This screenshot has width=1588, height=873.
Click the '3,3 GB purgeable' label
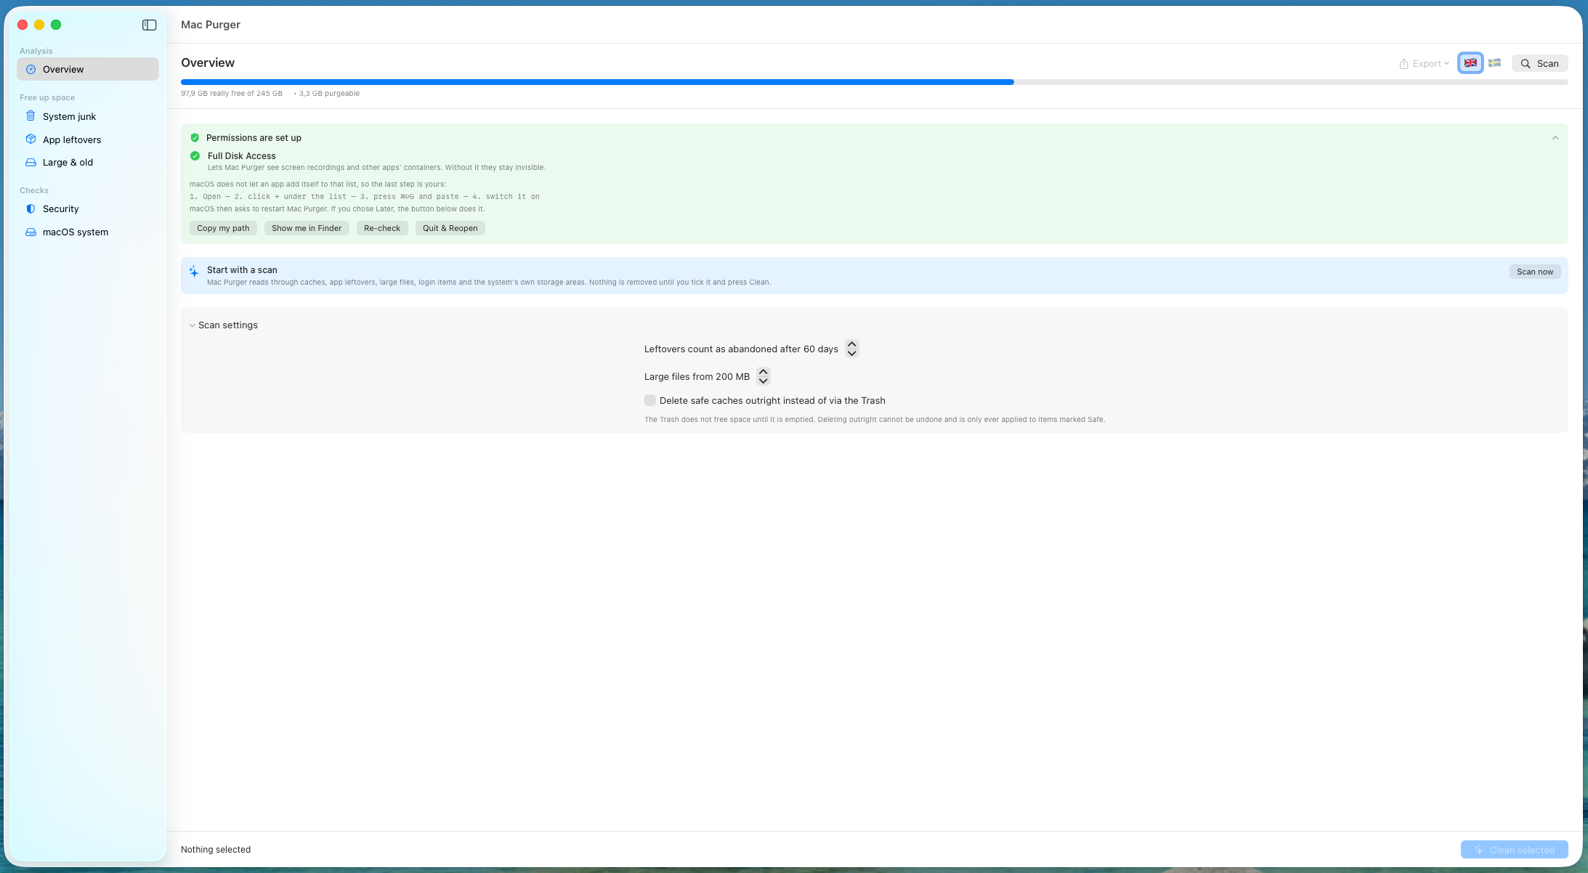(330, 93)
